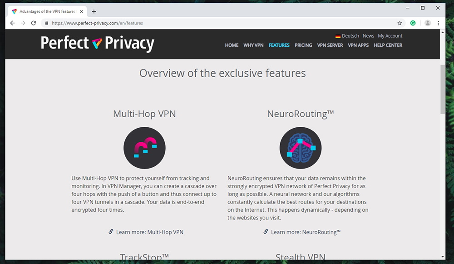Open My Account
Image resolution: width=454 pixels, height=264 pixels.
pyautogui.click(x=390, y=36)
